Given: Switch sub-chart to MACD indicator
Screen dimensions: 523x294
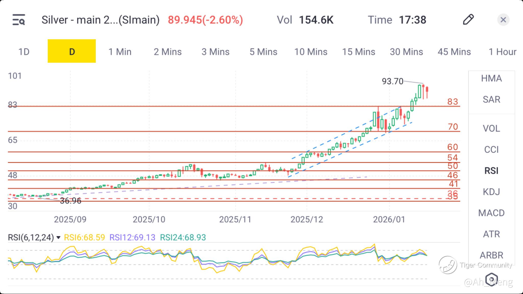Looking at the screenshot, I should tap(491, 213).
